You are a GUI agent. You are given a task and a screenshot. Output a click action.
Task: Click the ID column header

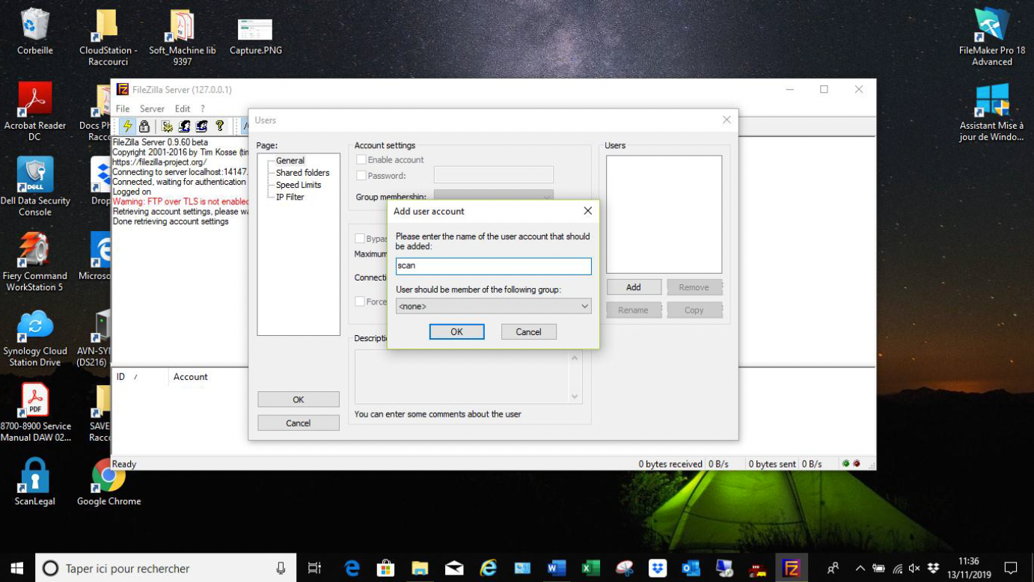click(139, 377)
